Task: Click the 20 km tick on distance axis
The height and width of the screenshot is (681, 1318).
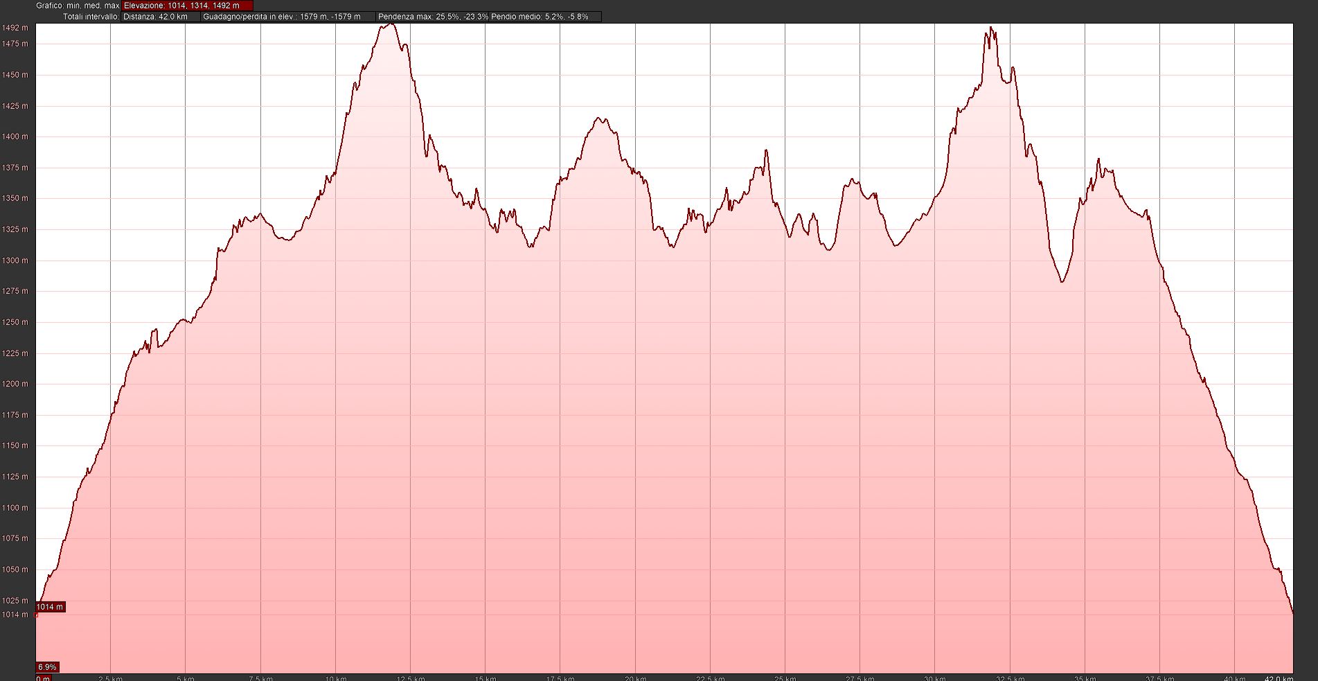Action: pos(635,678)
